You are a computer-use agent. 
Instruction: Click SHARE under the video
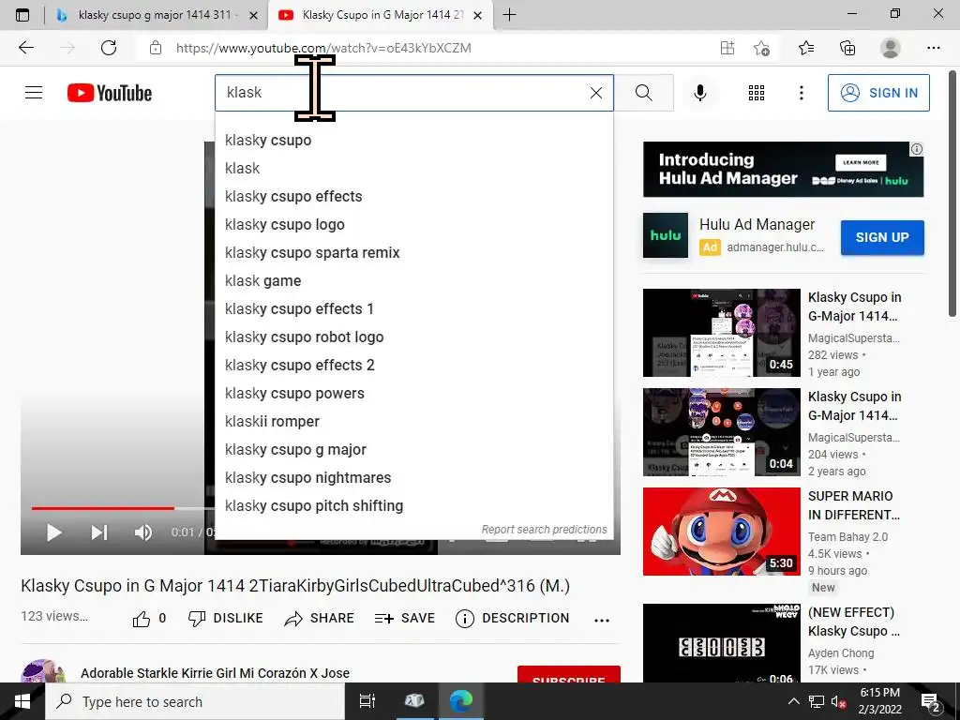pyautogui.click(x=319, y=619)
